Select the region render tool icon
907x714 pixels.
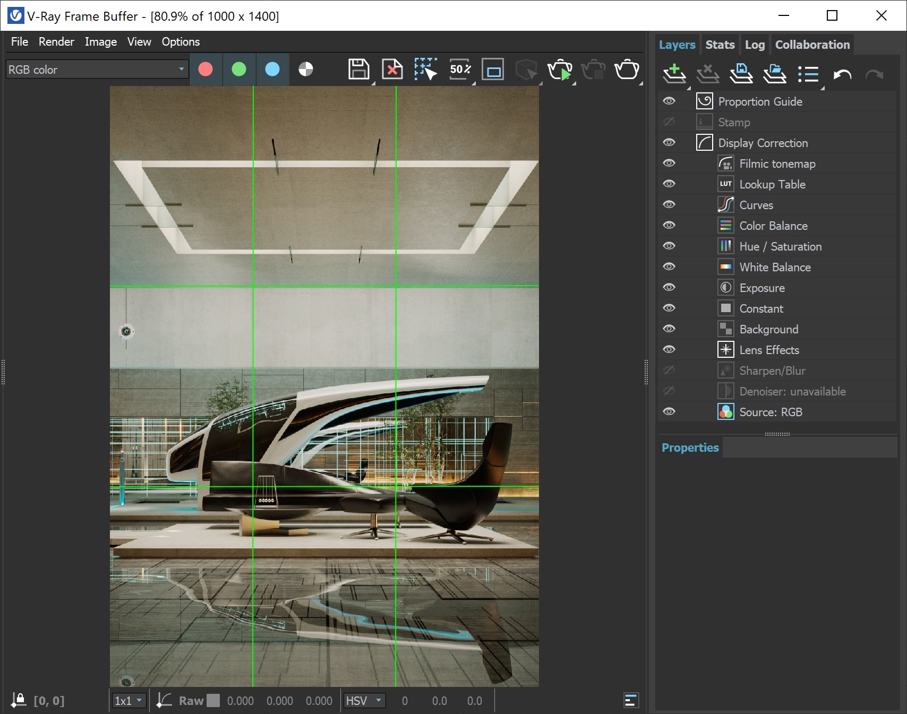(426, 69)
